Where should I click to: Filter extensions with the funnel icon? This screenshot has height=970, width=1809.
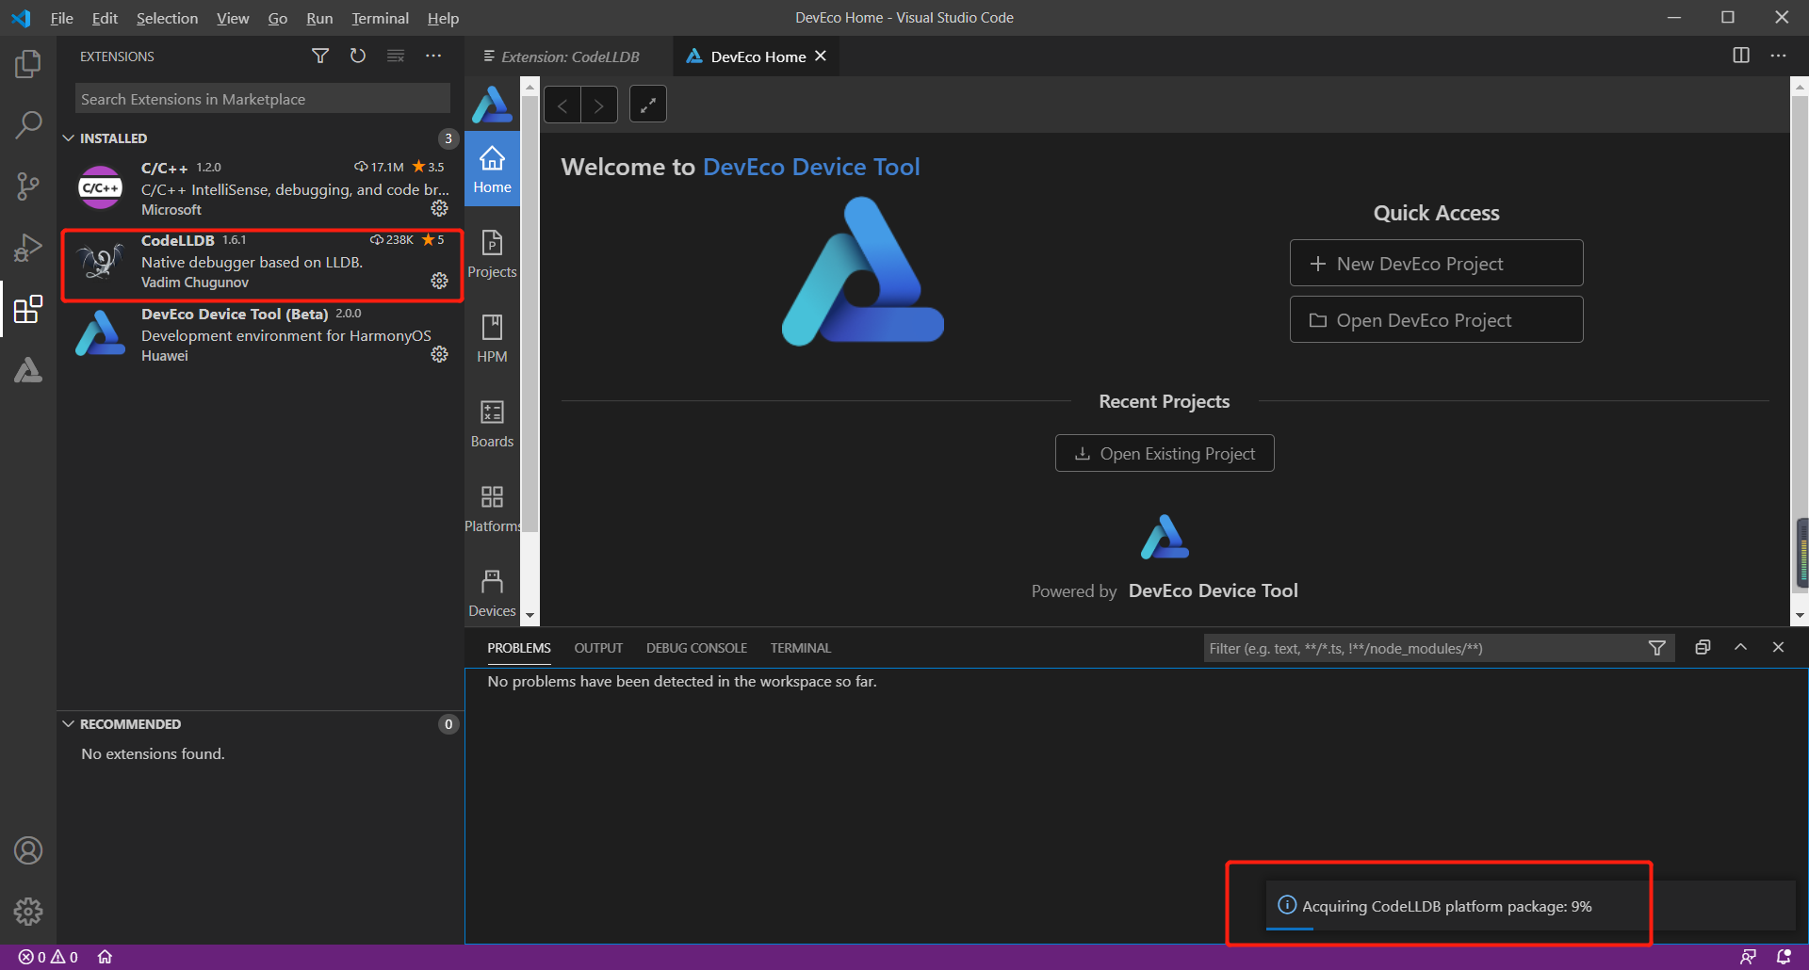(320, 57)
